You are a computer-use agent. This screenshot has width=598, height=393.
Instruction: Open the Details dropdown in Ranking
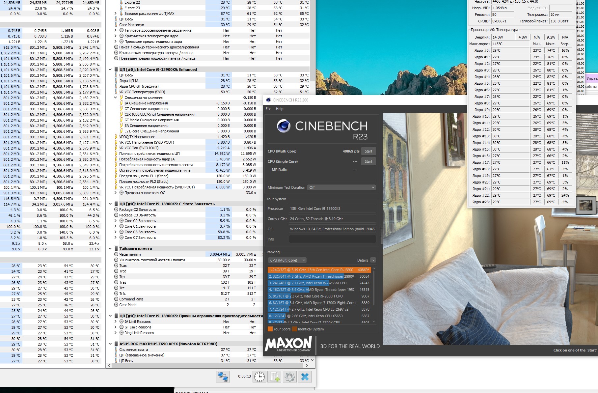[373, 260]
